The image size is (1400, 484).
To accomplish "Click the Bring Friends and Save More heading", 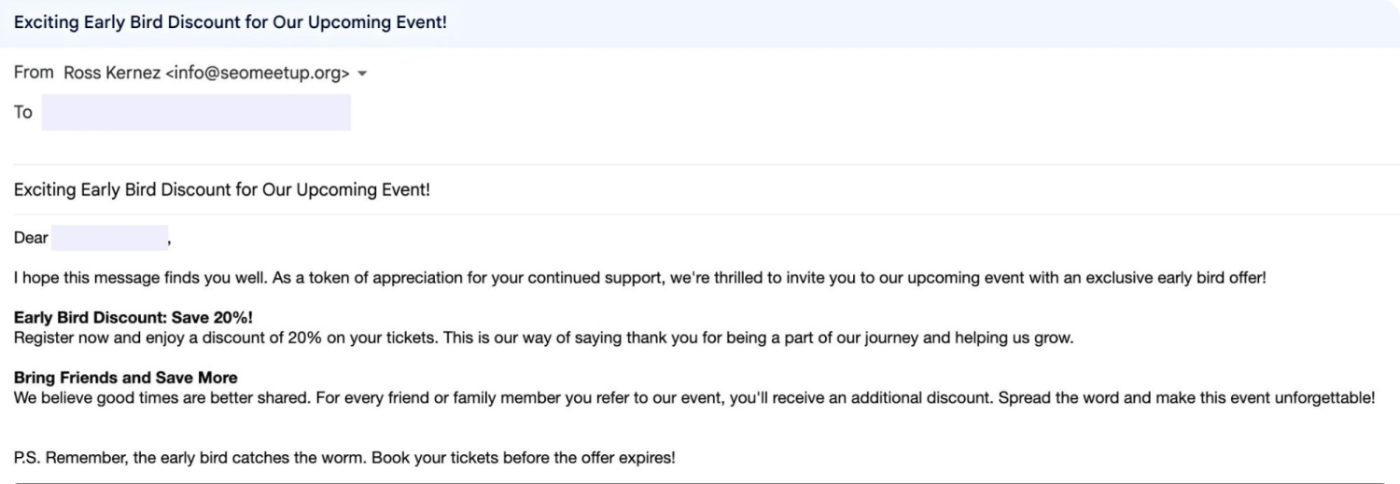I will coord(125,378).
